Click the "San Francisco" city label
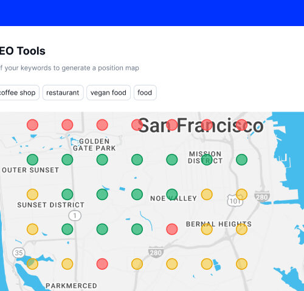Screen dimensions: 304x291 coord(201,125)
